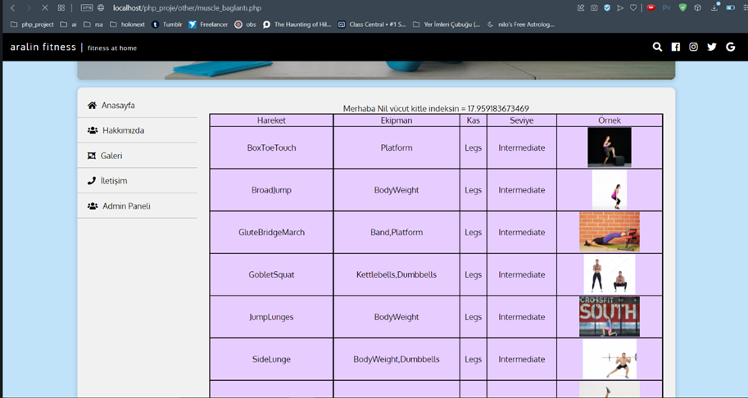Open Galeri sidebar item
The height and width of the screenshot is (398, 748).
click(138, 156)
